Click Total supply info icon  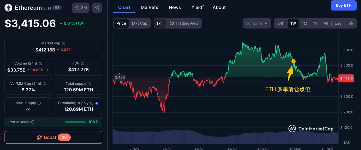pyautogui.click(x=89, y=84)
